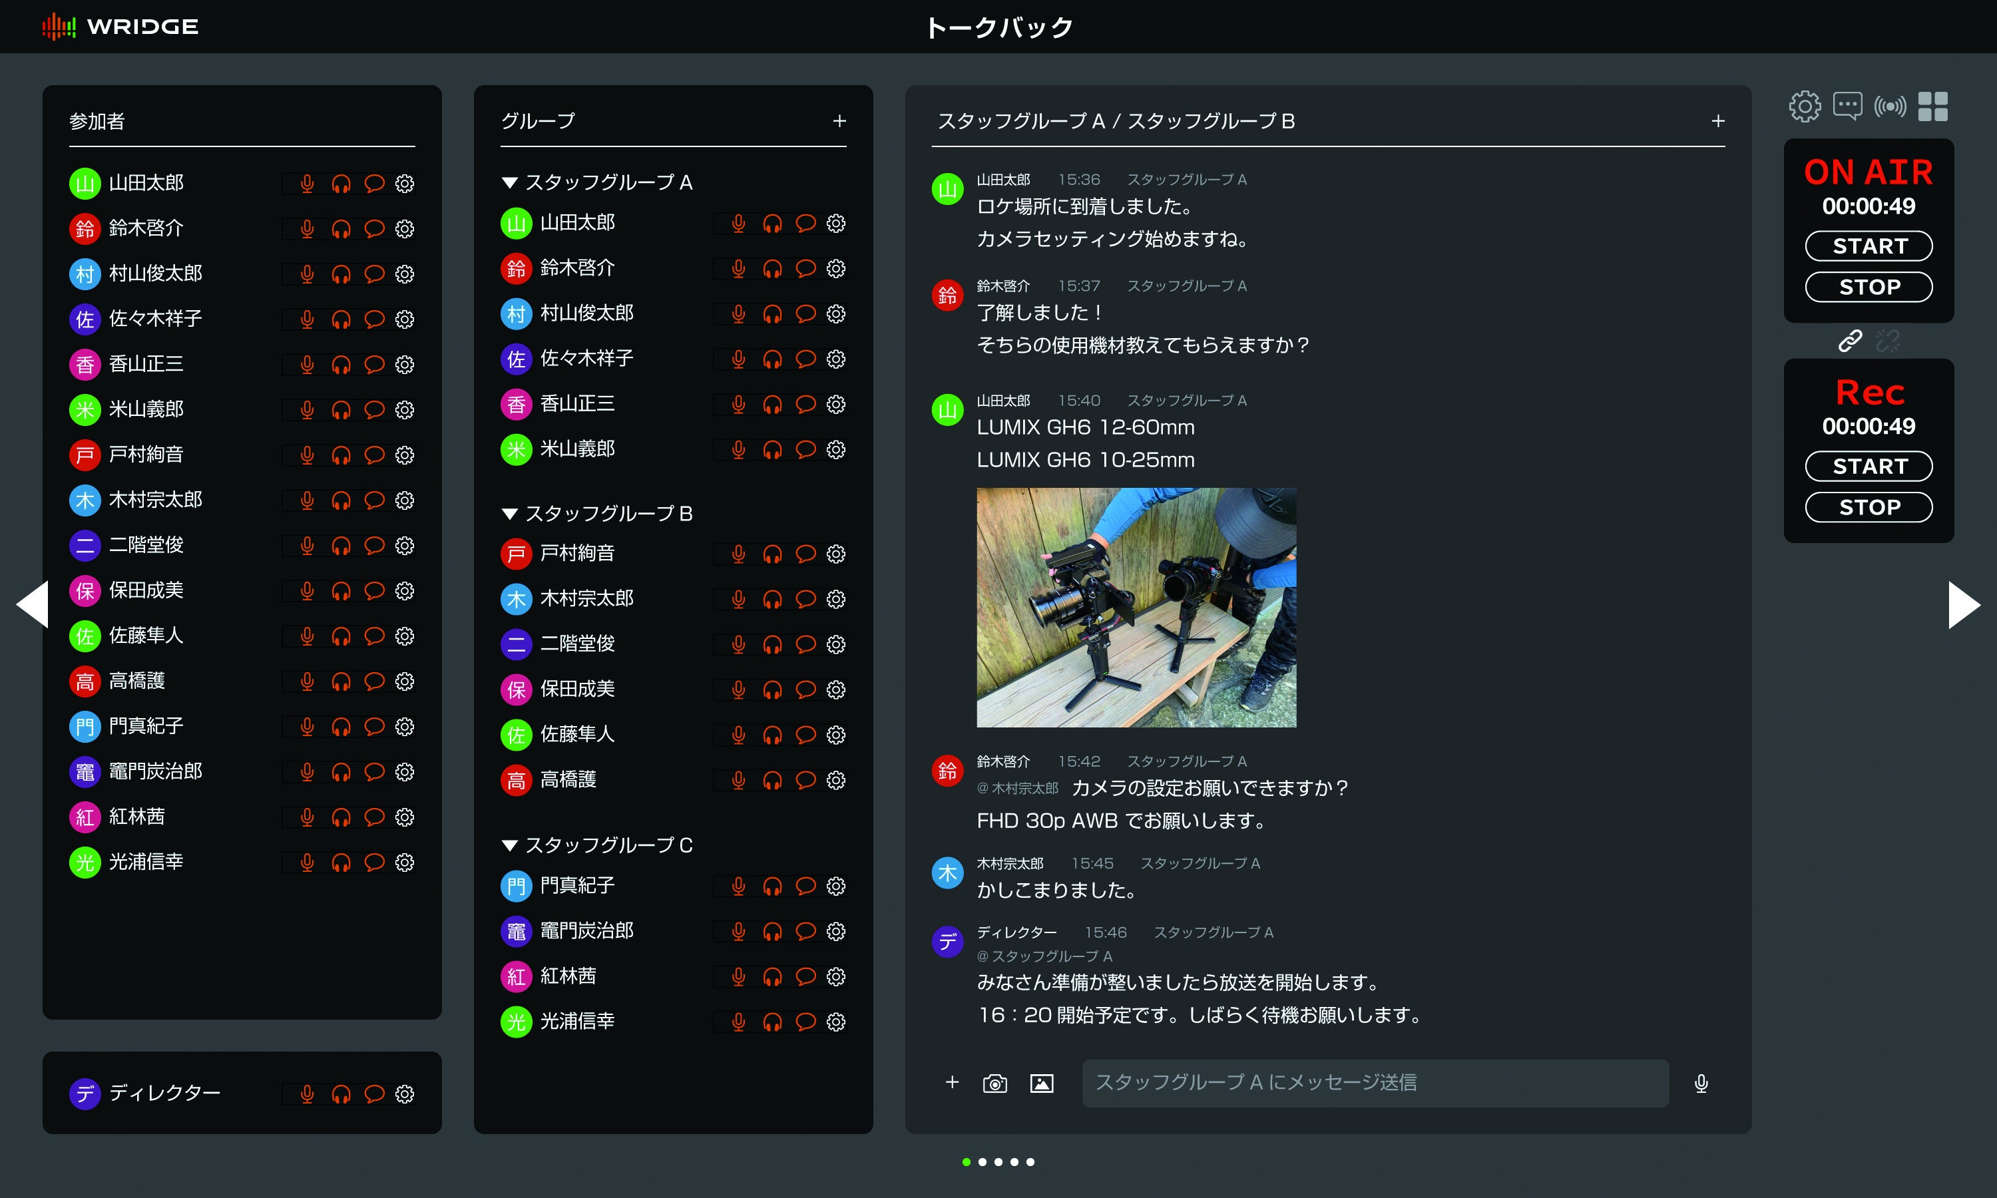Viewport: 1997px width, 1198px height.
Task: Select the second page indicator dot
Action: pyautogui.click(x=983, y=1161)
